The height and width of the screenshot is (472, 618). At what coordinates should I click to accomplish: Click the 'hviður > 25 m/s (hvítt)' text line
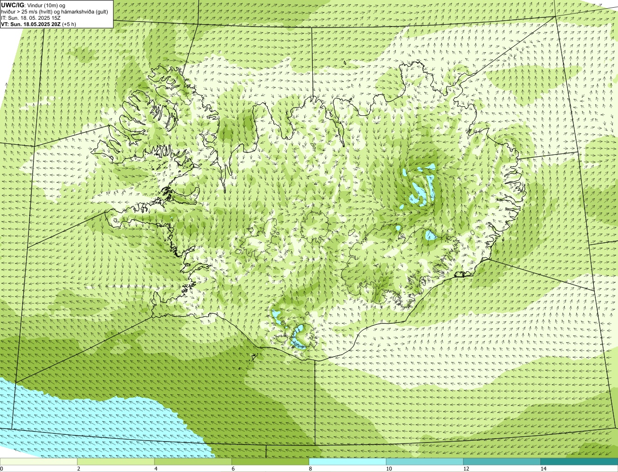click(x=55, y=12)
